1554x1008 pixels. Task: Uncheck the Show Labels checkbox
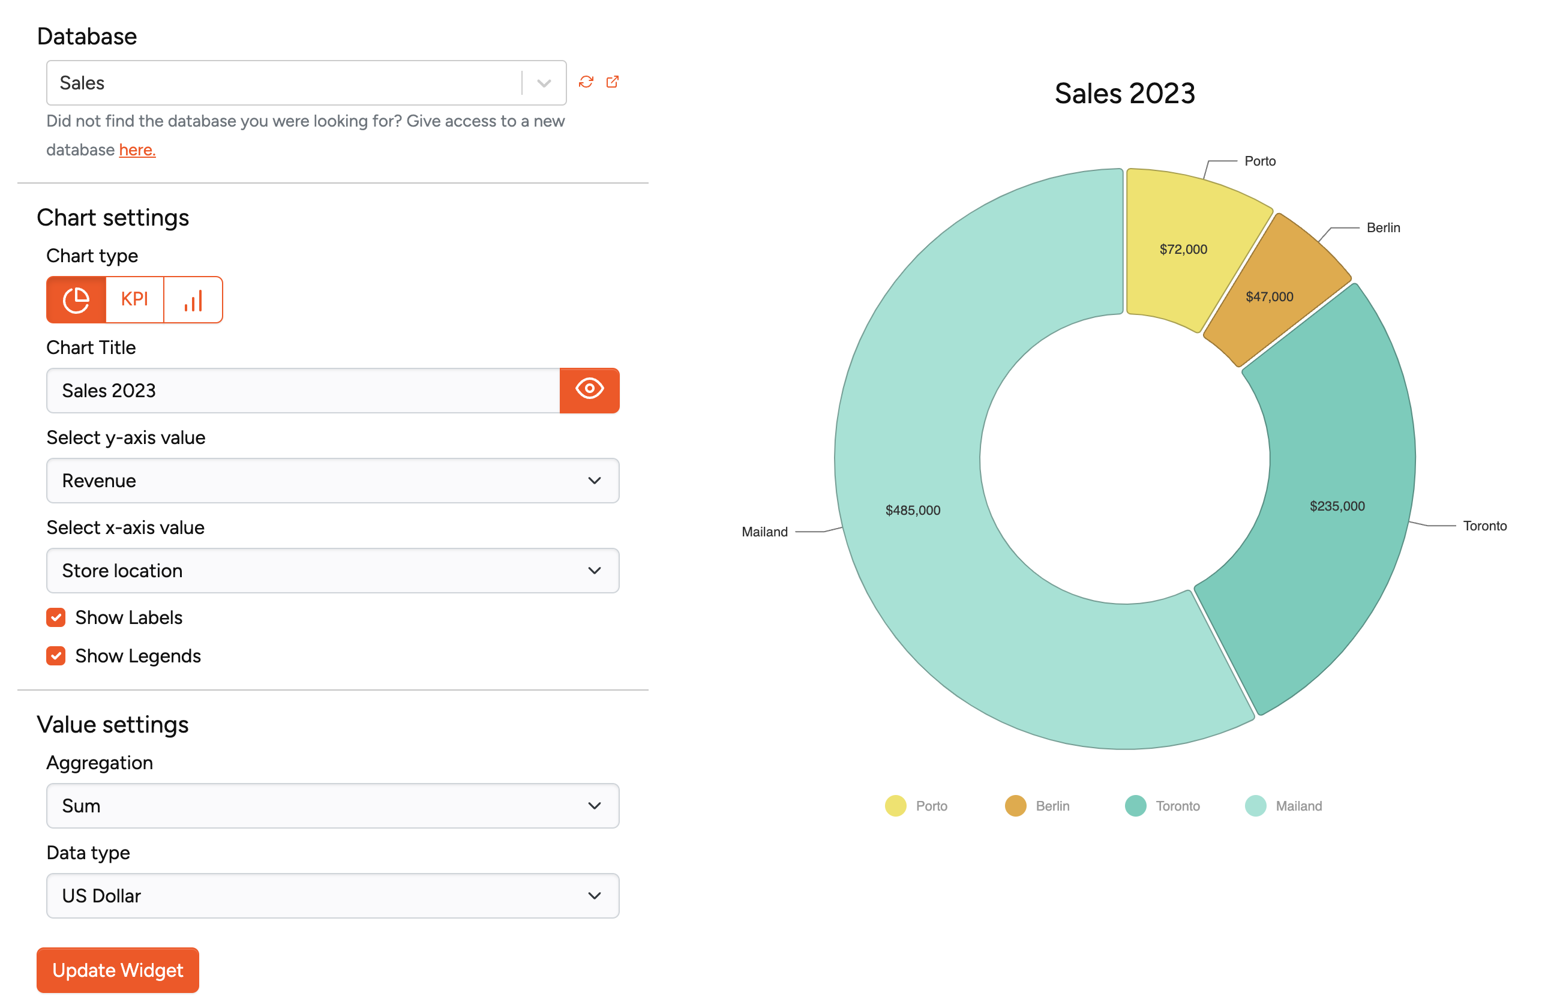(x=56, y=617)
